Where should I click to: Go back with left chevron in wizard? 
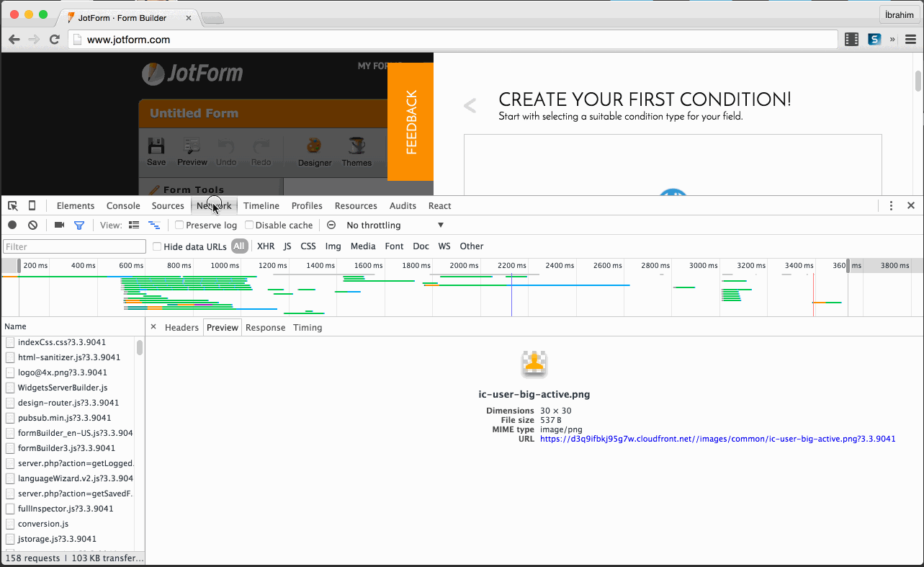470,107
